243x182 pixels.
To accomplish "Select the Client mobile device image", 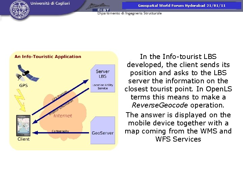I will pyautogui.click(x=23, y=125).
